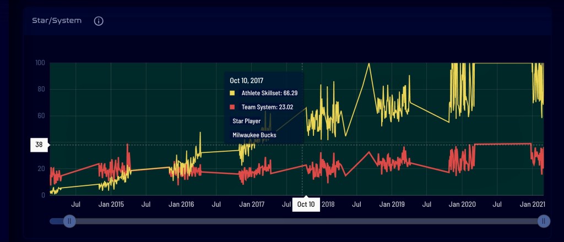Click the Jan 2015 x-axis label

112,205
